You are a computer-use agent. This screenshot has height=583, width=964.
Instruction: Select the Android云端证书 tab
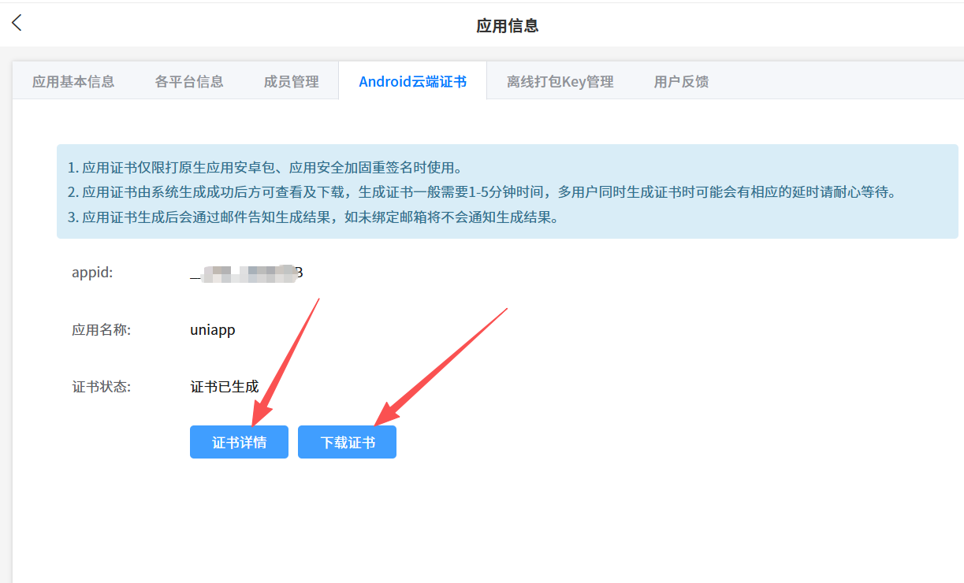click(412, 81)
